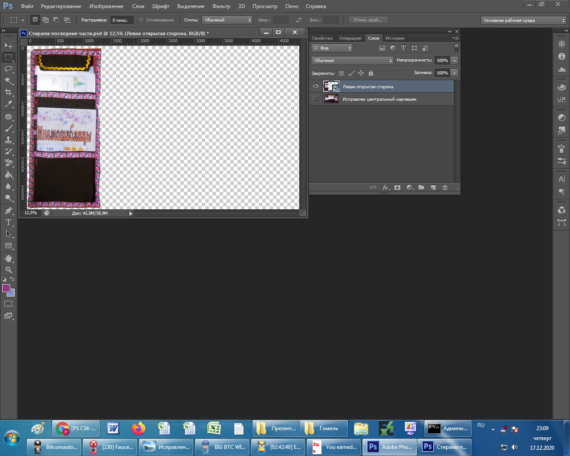Screen dimensions: 570x456
Task: Open the Layers panel options menu
Action: click(x=456, y=38)
